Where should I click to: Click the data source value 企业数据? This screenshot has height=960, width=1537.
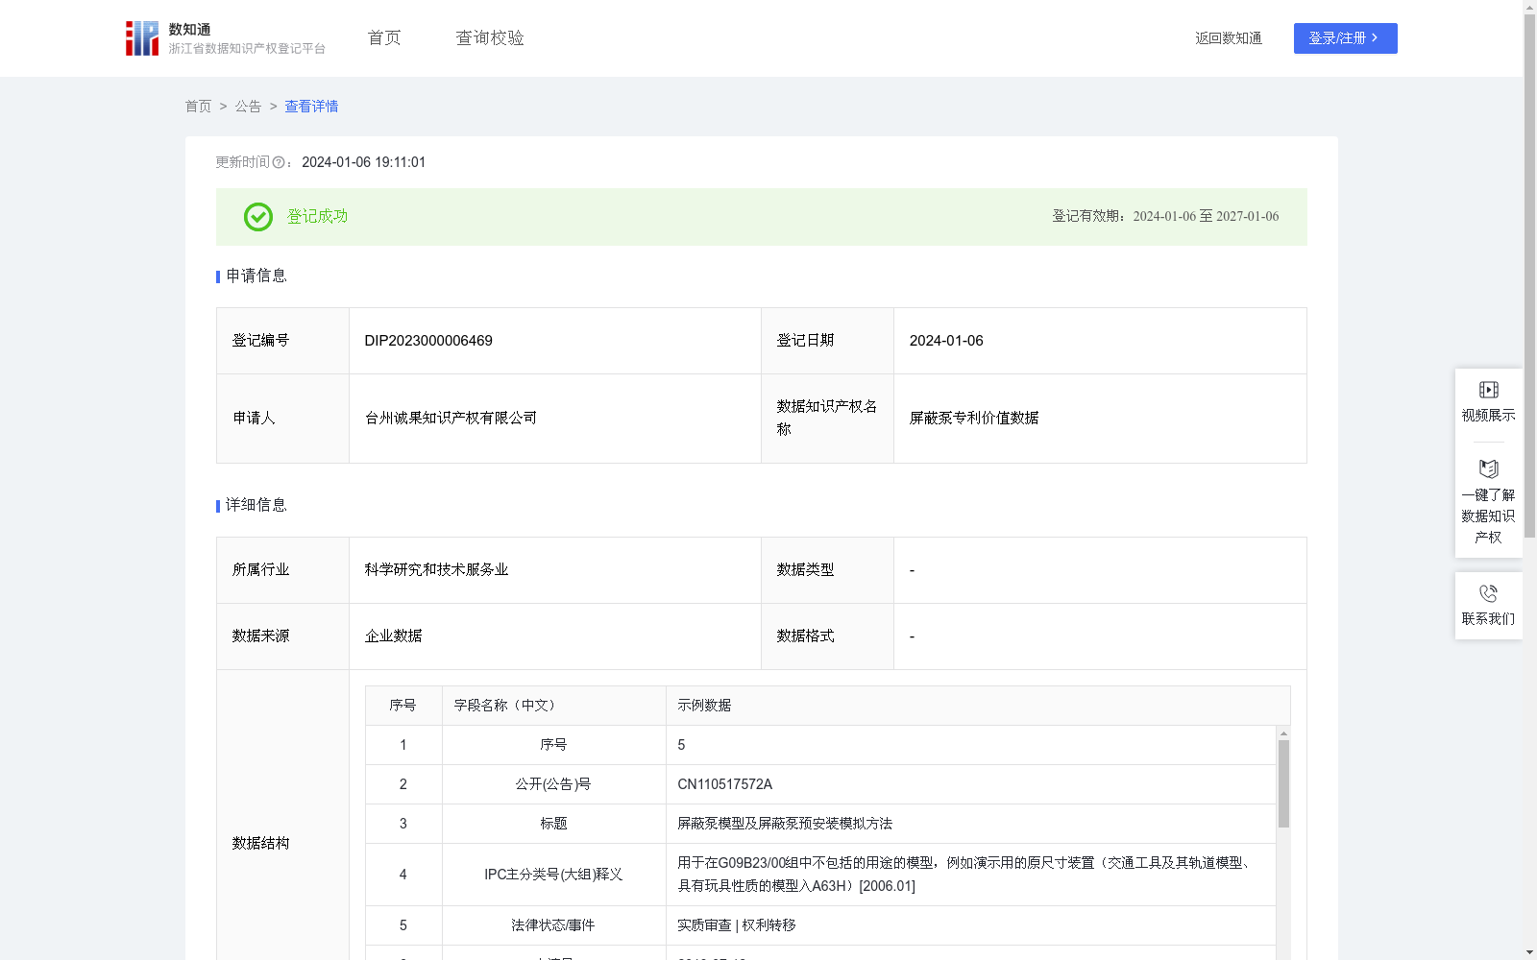tap(393, 636)
